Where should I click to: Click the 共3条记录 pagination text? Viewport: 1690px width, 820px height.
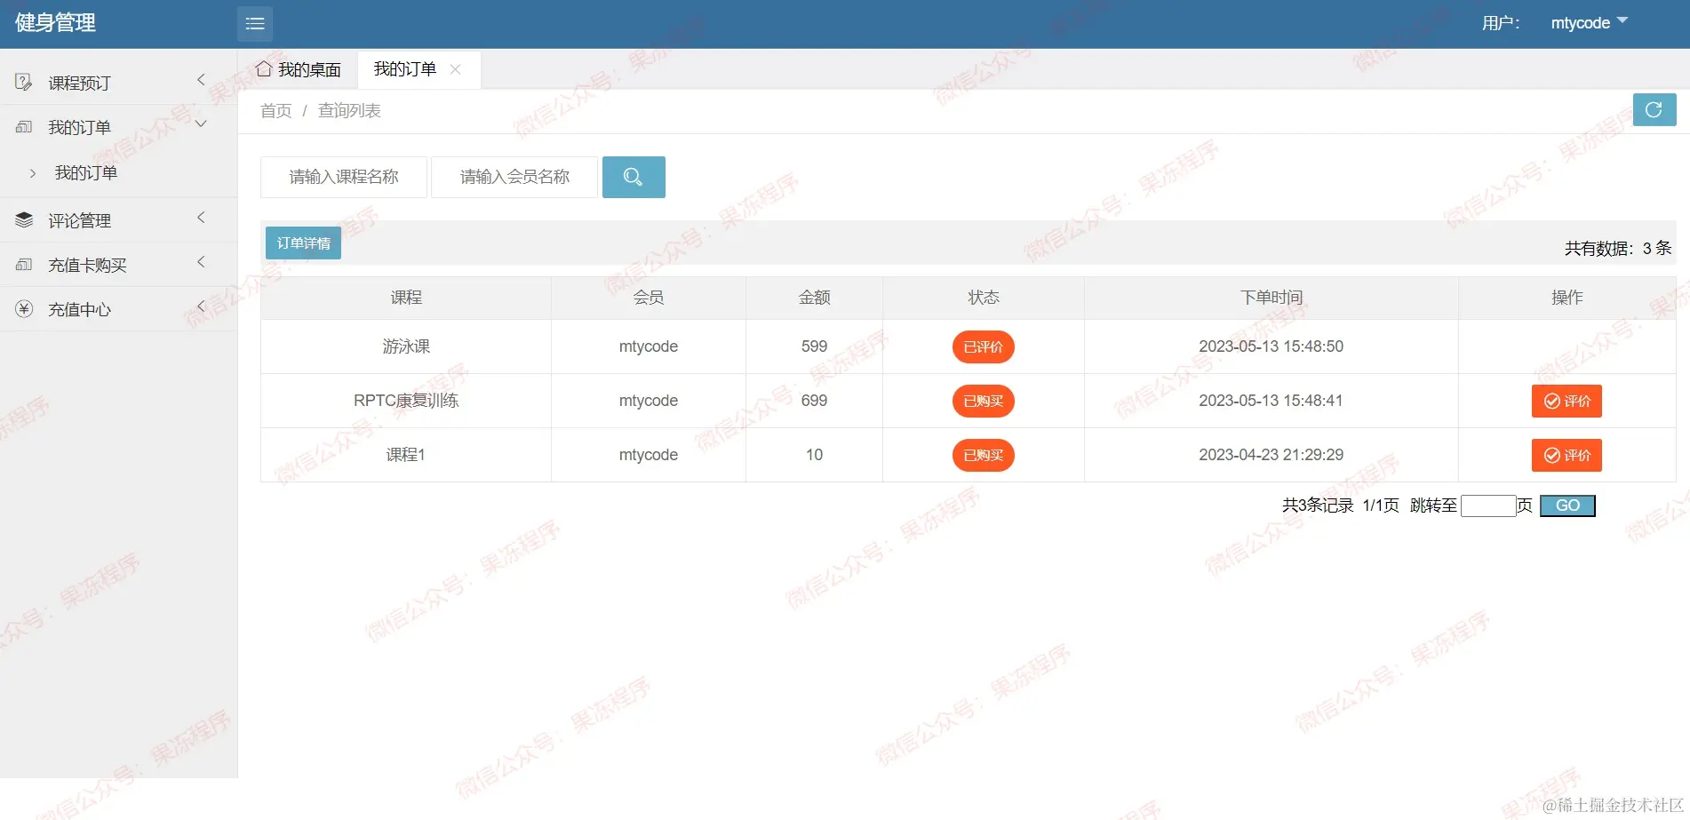(1318, 506)
